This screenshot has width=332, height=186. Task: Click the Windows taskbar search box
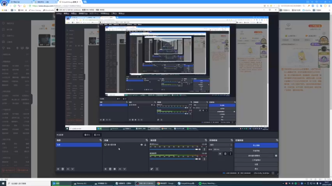point(29,184)
